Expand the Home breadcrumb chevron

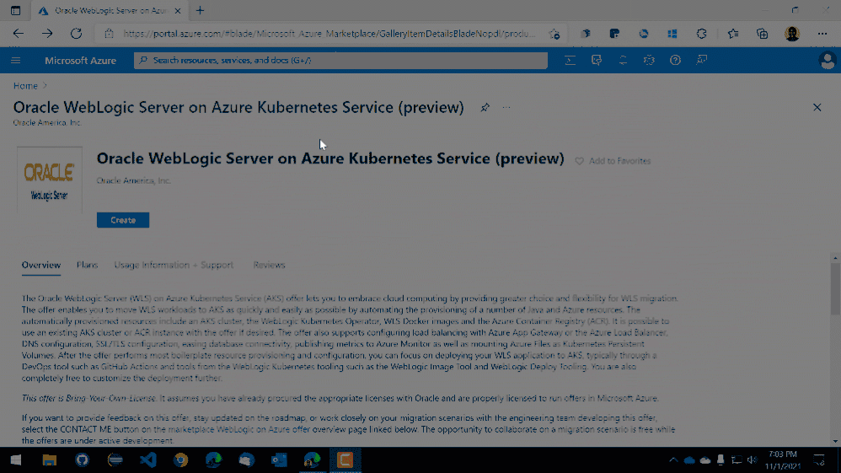[45, 86]
